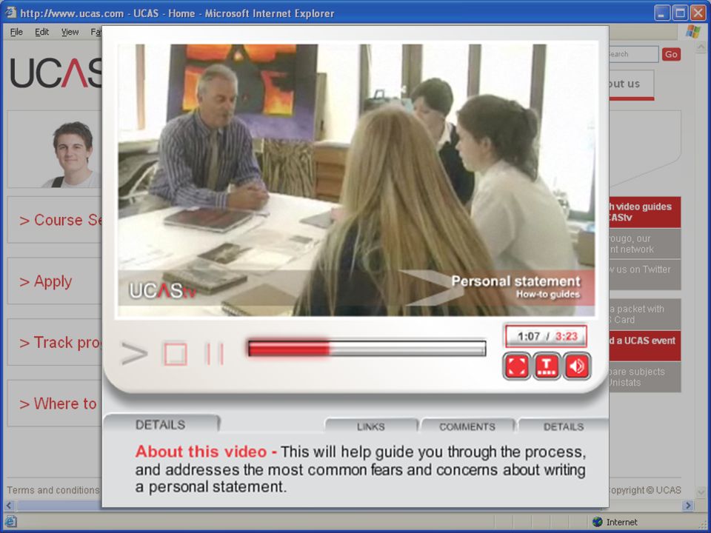This screenshot has width=711, height=533.
Task: Click the 'About this video' heading text
Action: tap(201, 452)
